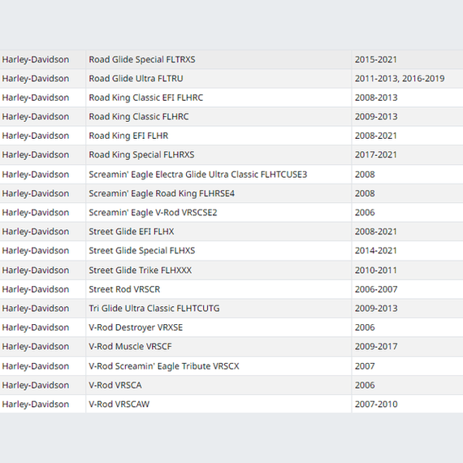Select Screamin' Eagle V-Rod VRSCSE2 cell

click(x=219, y=213)
